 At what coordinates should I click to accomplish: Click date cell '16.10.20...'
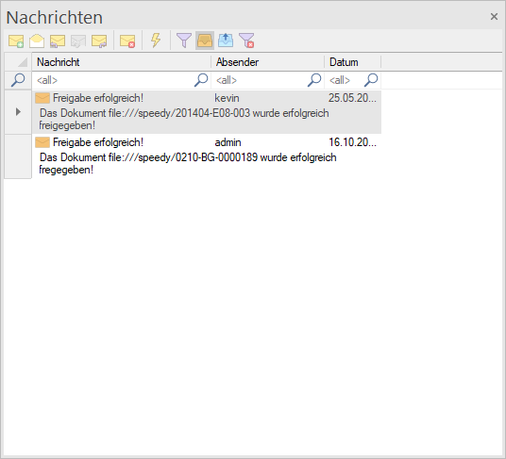tap(352, 142)
